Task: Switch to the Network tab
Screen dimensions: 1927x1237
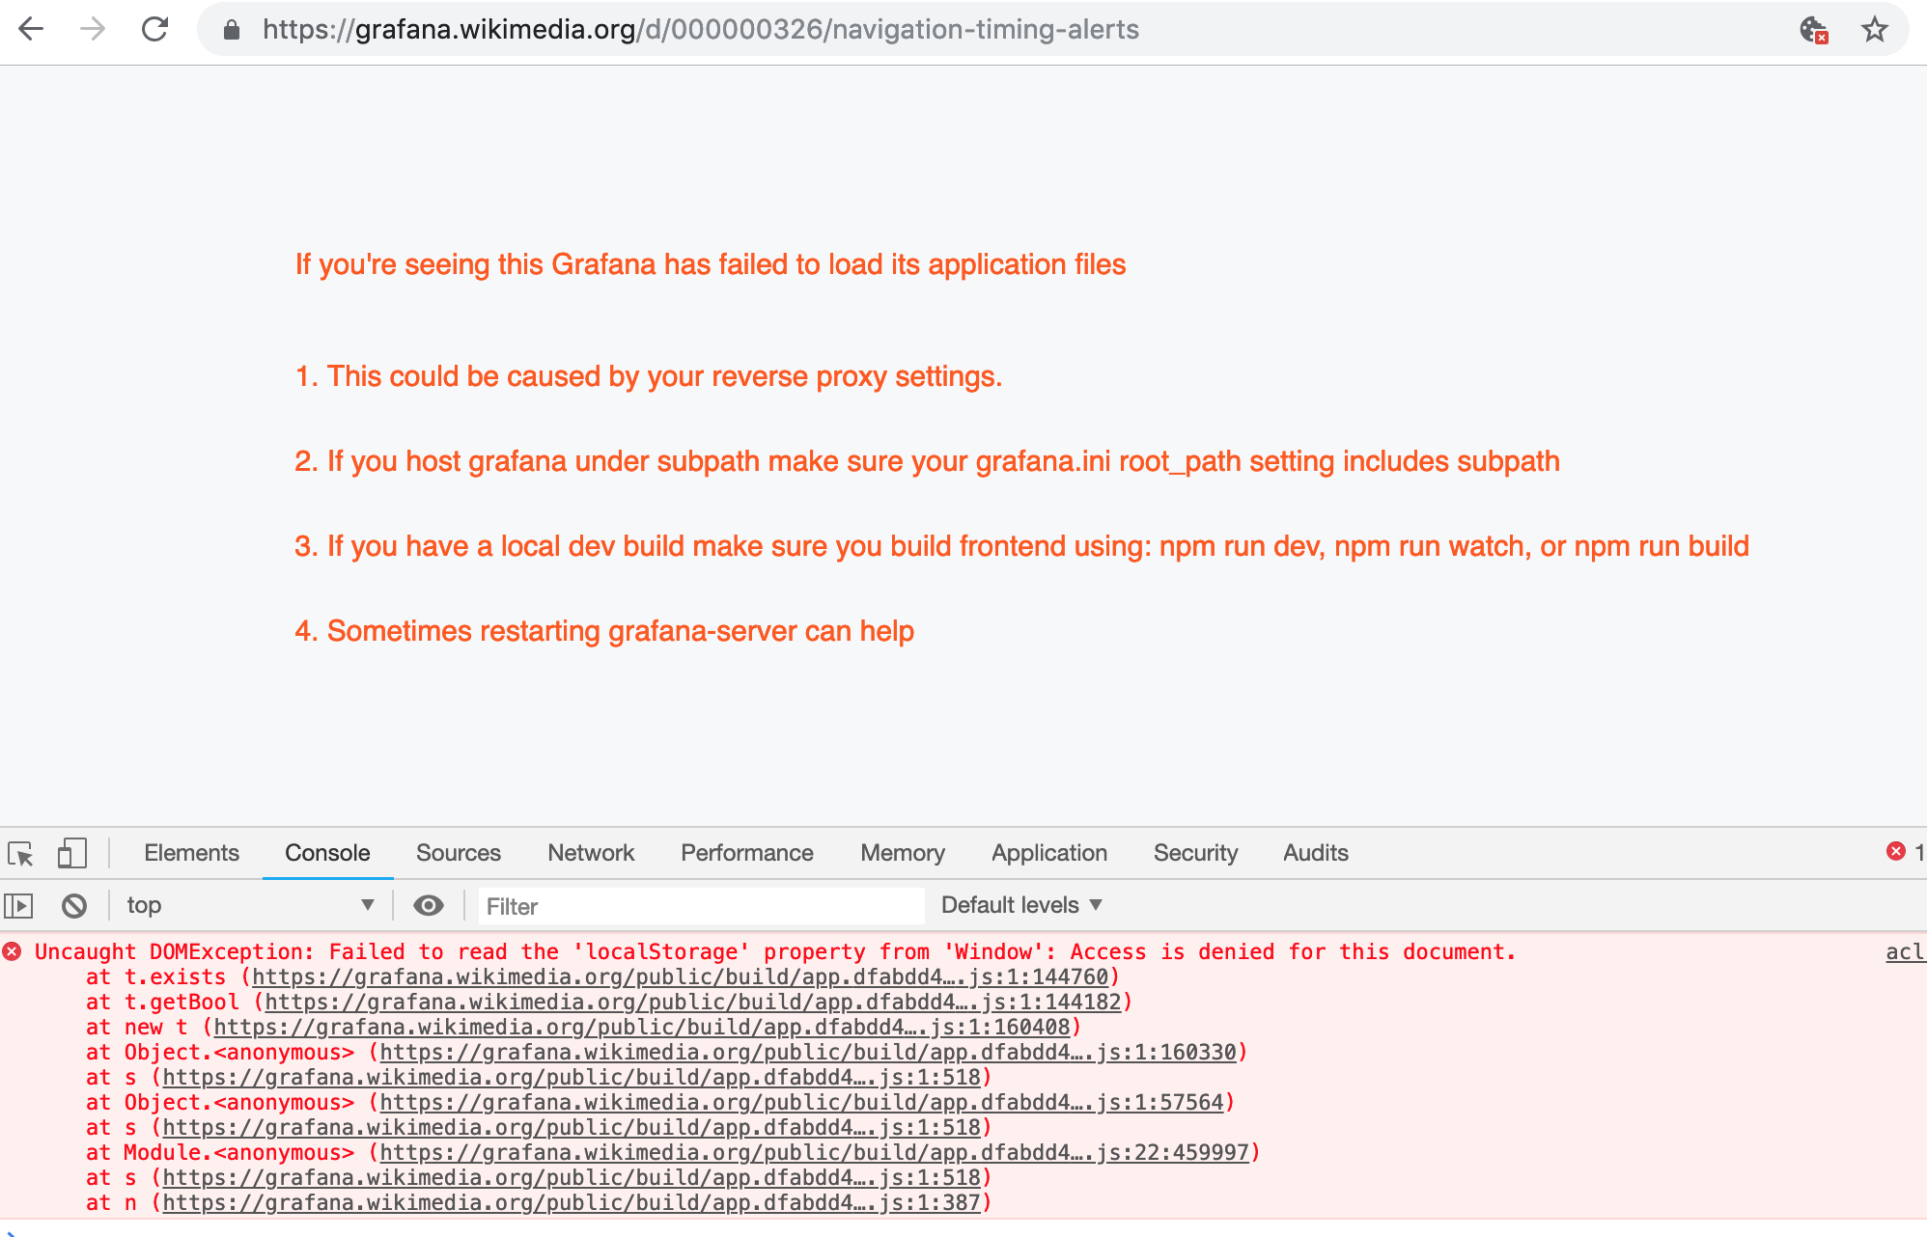Action: (x=590, y=853)
